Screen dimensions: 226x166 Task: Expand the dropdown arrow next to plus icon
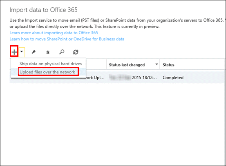coord(22,51)
